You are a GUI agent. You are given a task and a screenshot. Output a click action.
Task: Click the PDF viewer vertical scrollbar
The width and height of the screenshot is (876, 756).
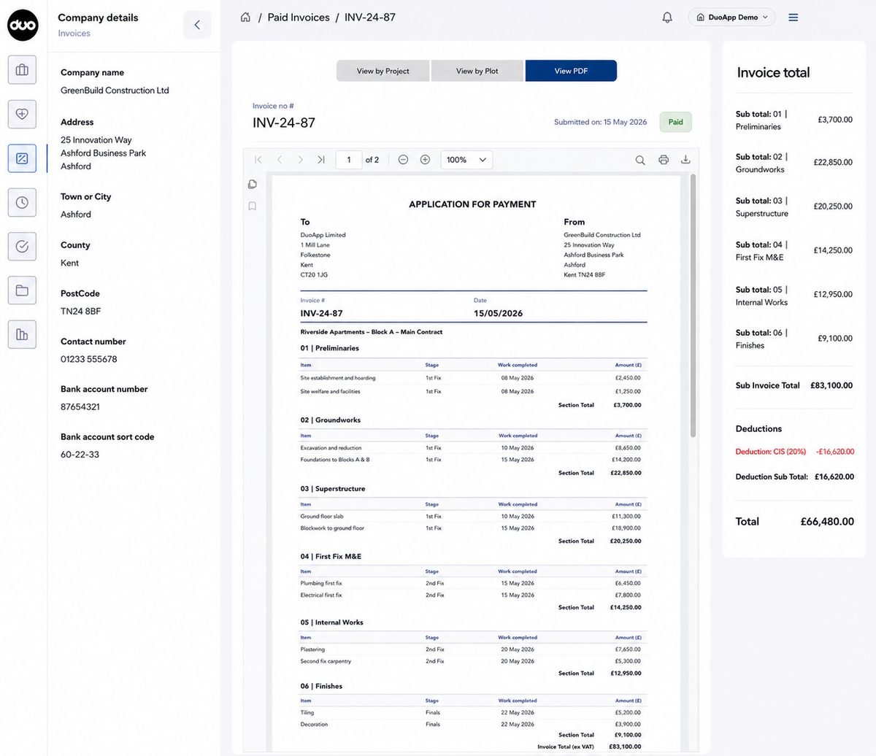pos(693,306)
